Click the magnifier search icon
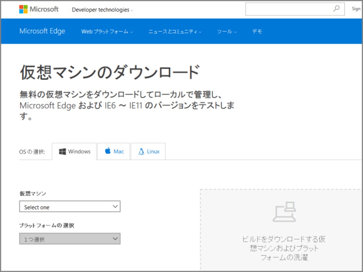This screenshot has height=272, width=363. pos(336,9)
